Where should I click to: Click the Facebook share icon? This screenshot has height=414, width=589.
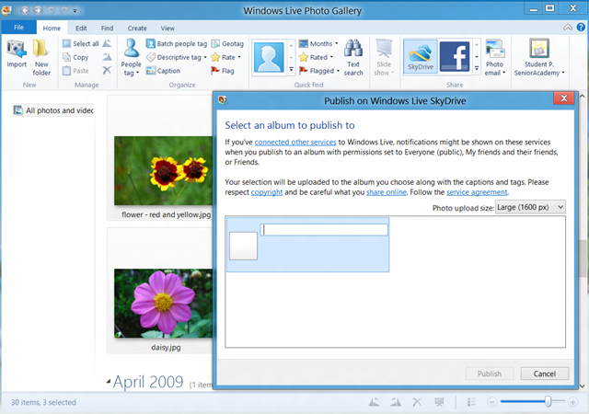point(456,56)
